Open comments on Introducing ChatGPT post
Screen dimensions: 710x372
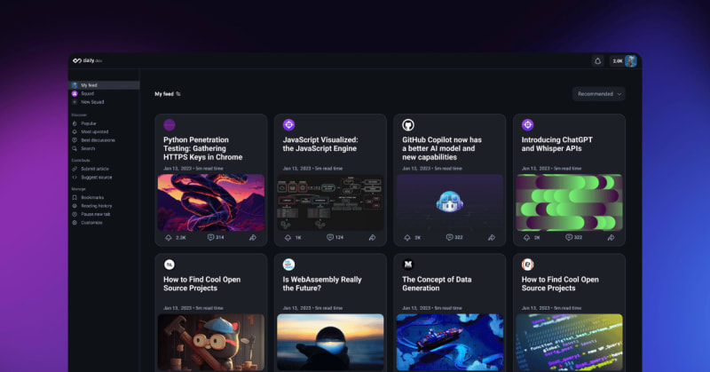tap(569, 237)
